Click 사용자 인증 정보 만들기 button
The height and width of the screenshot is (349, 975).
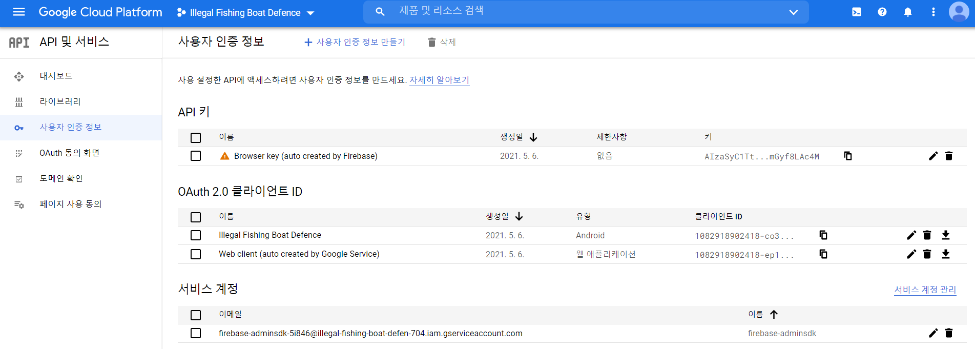[355, 42]
